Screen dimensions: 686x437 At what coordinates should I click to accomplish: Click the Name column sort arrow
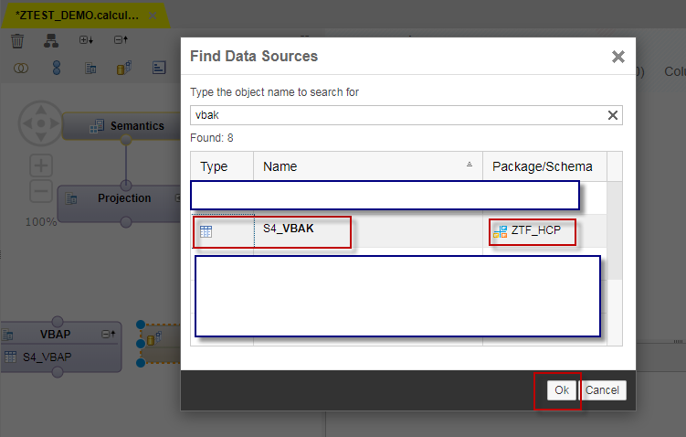469,165
